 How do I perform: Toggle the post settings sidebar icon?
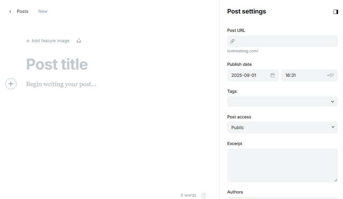(336, 12)
